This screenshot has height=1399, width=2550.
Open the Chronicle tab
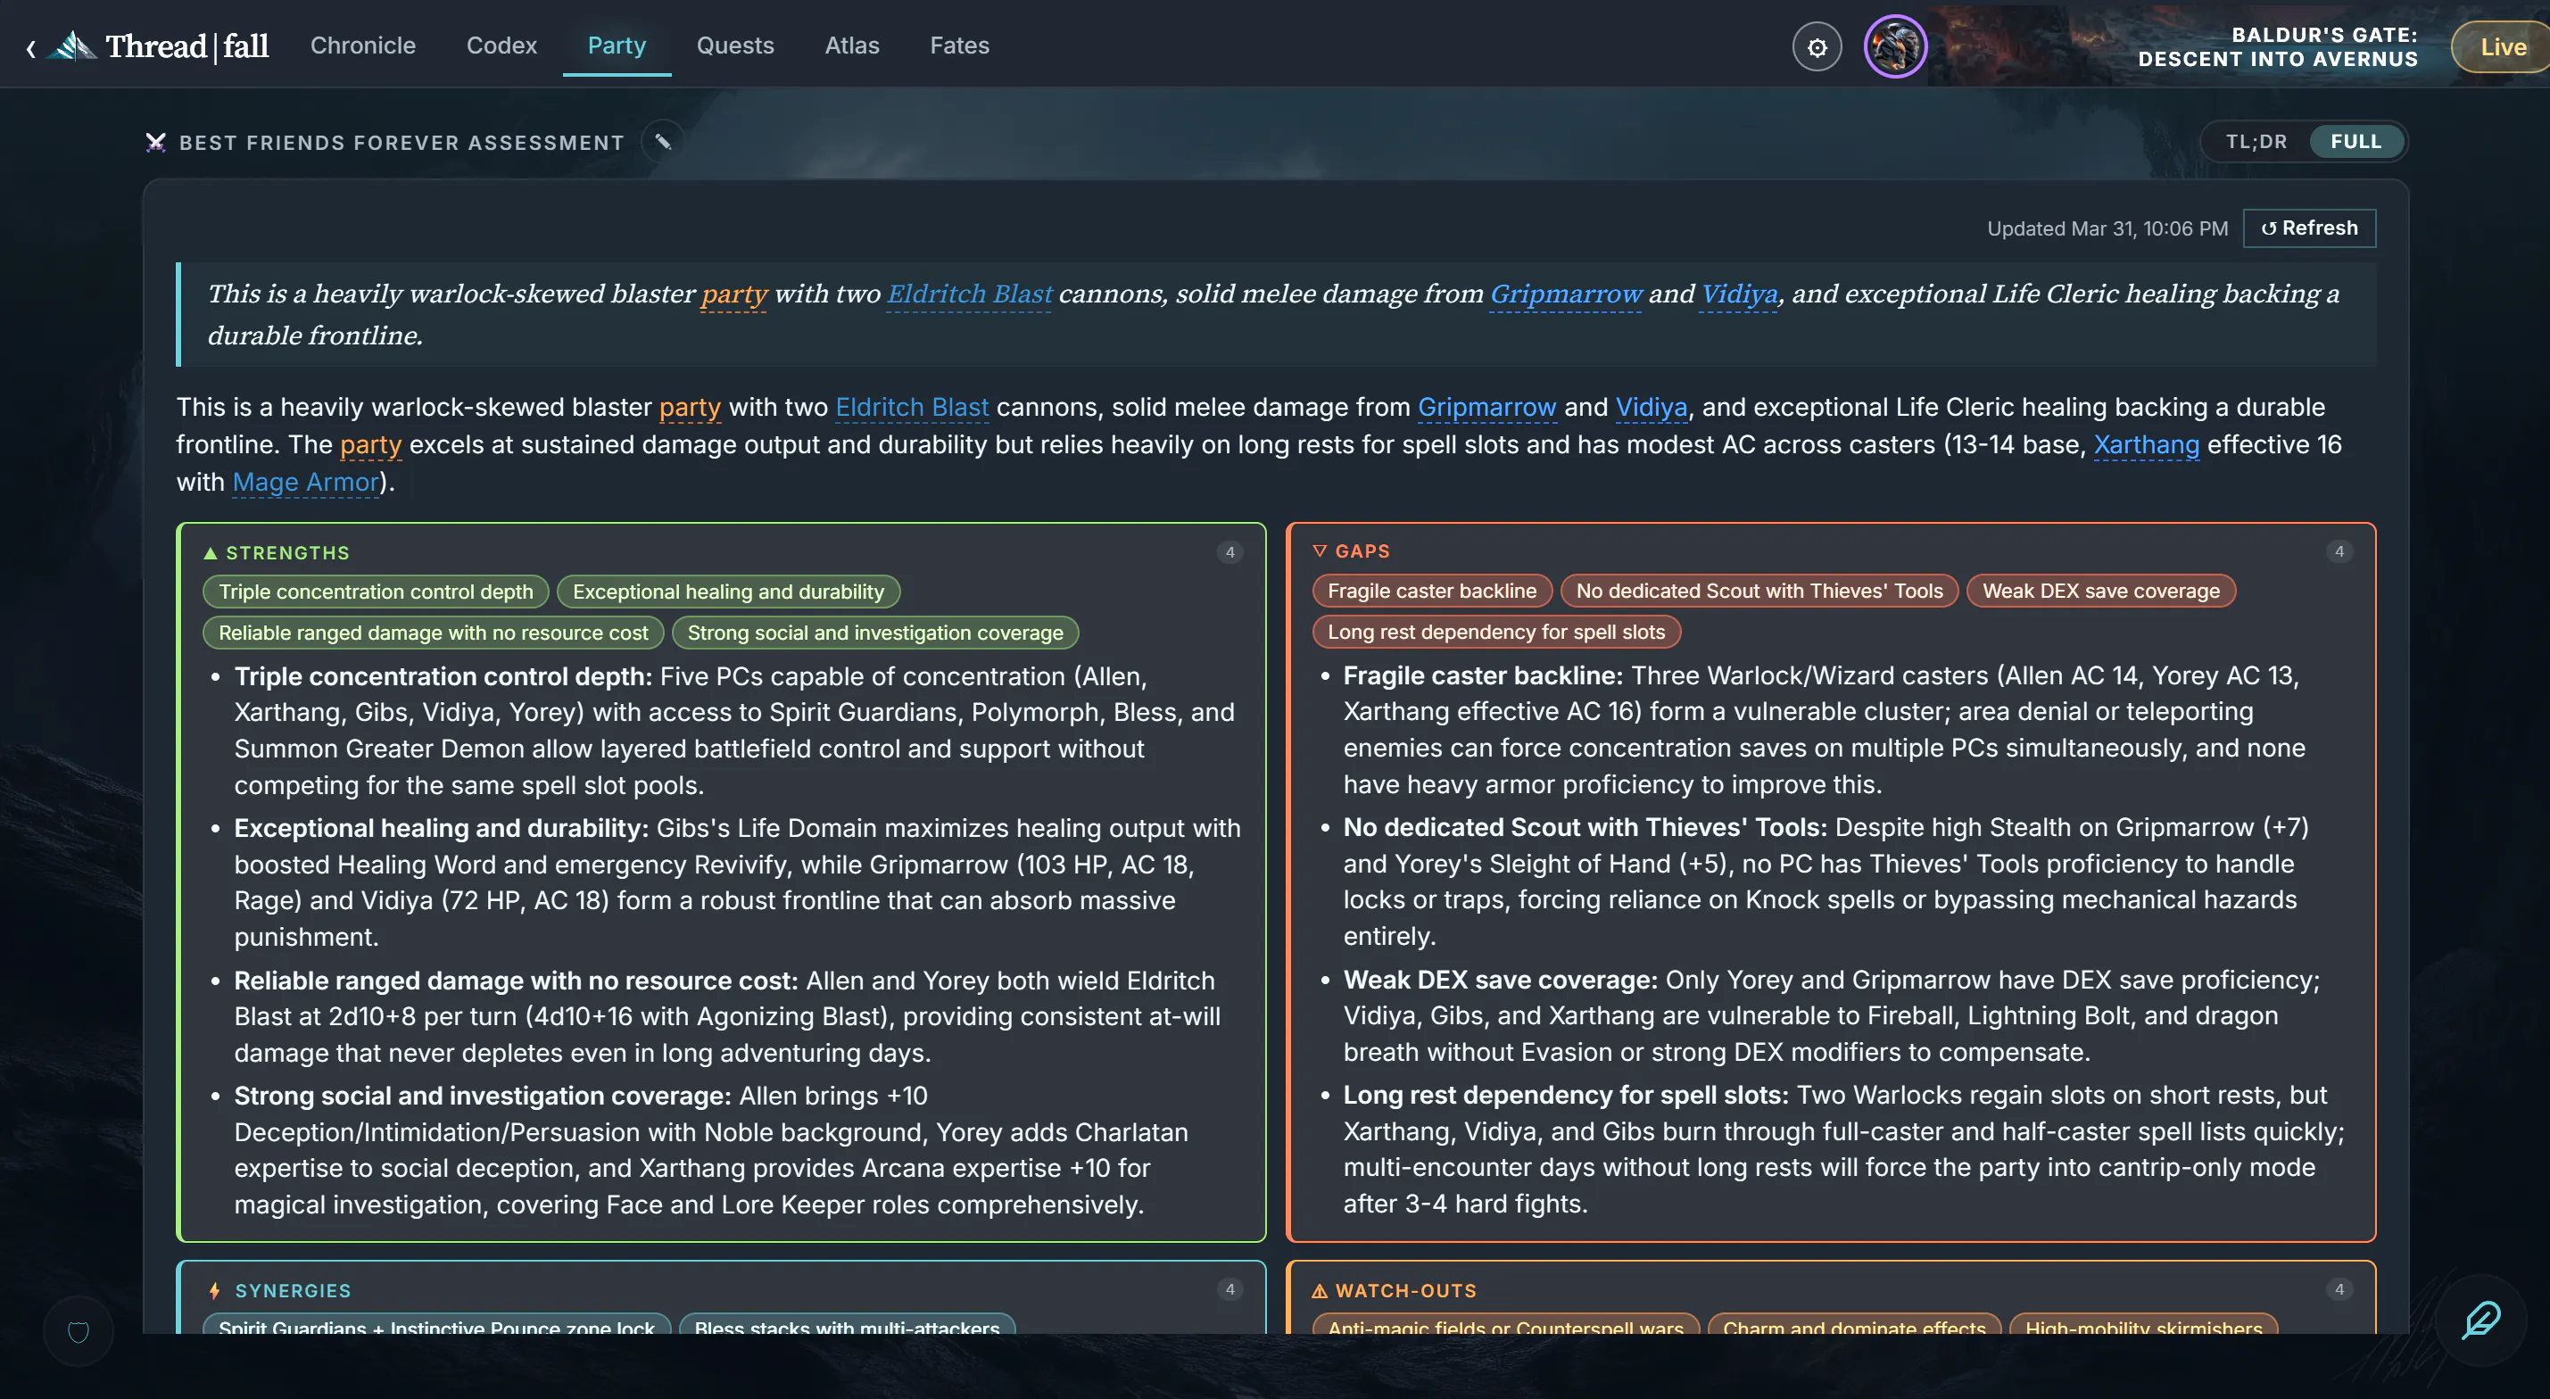click(x=363, y=46)
